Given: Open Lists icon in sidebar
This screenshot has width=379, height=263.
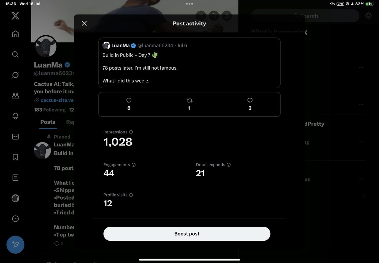Looking at the screenshot, I should [15, 178].
